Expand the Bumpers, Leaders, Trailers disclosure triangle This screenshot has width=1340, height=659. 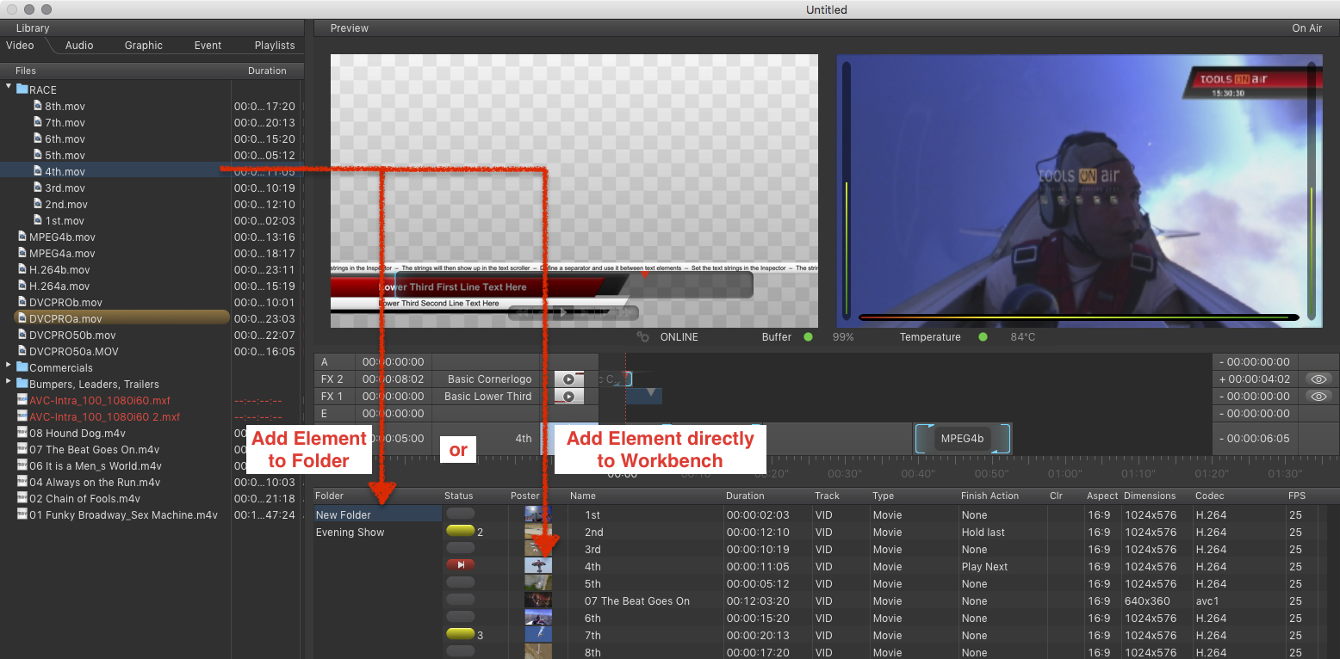coord(9,383)
